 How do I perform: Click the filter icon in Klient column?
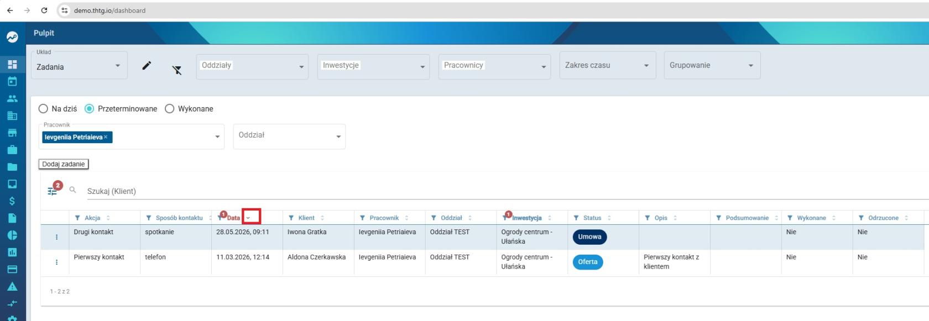pos(291,218)
